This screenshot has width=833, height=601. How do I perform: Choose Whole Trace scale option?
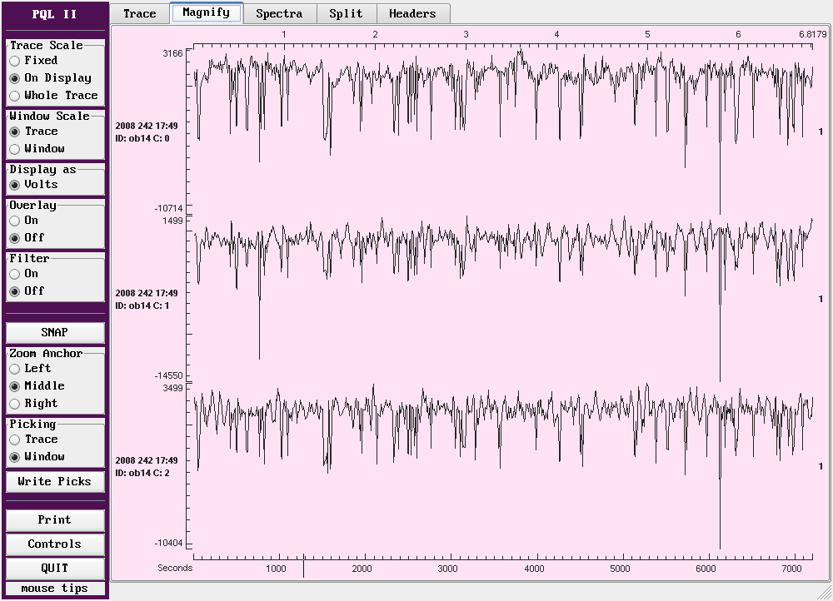tap(15, 96)
